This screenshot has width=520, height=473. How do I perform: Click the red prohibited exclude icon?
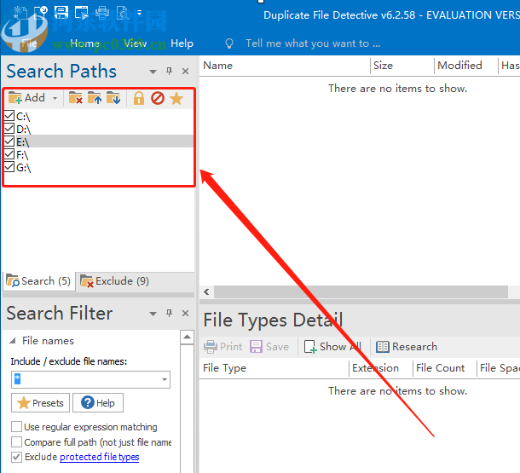pyautogui.click(x=158, y=98)
